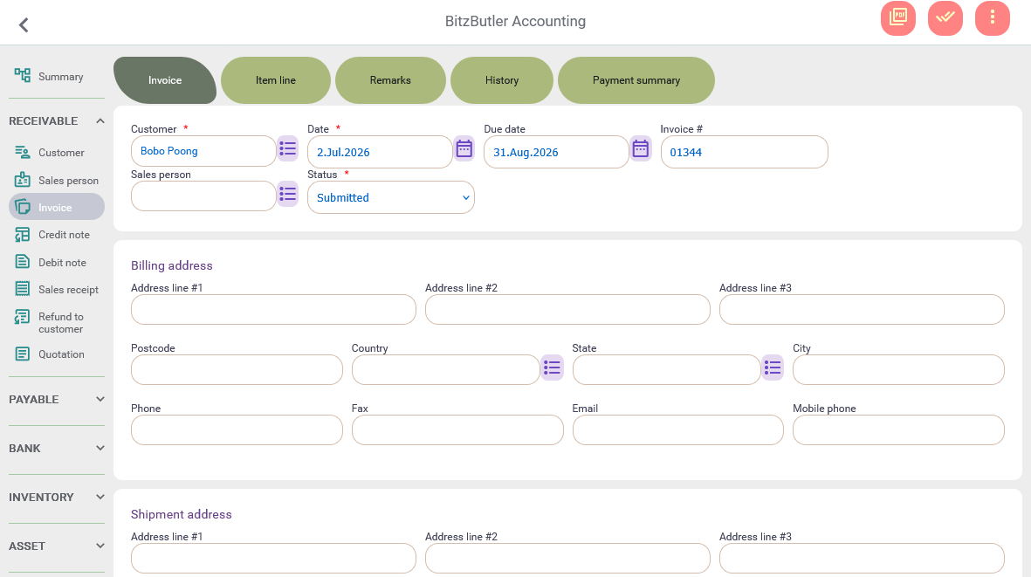The width and height of the screenshot is (1031, 577).
Task: Click the City input field
Action: [898, 369]
